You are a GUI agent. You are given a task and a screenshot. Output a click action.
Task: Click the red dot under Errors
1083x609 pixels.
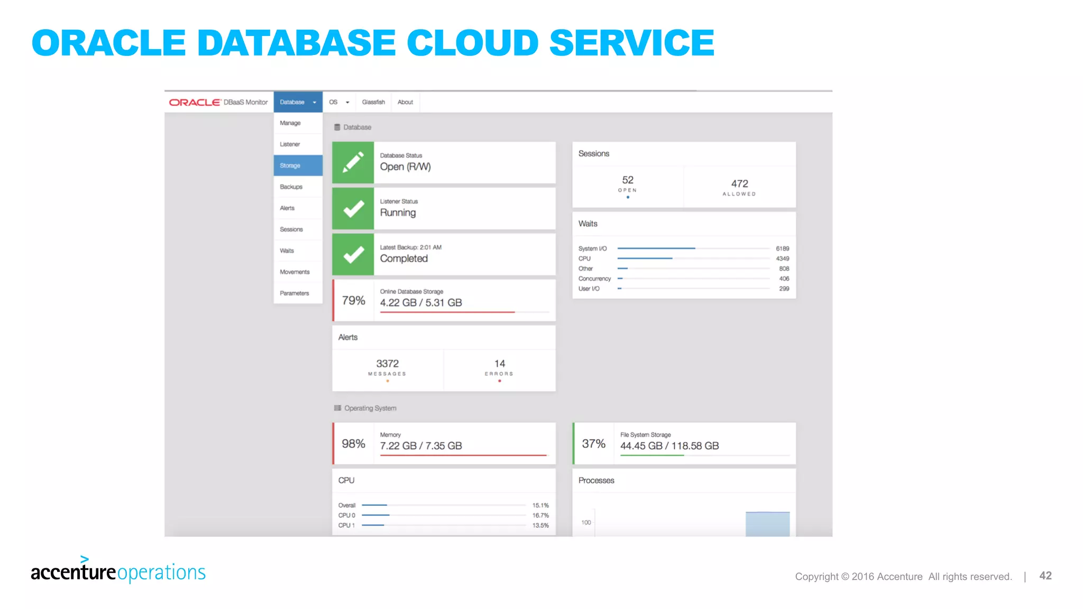coord(499,381)
